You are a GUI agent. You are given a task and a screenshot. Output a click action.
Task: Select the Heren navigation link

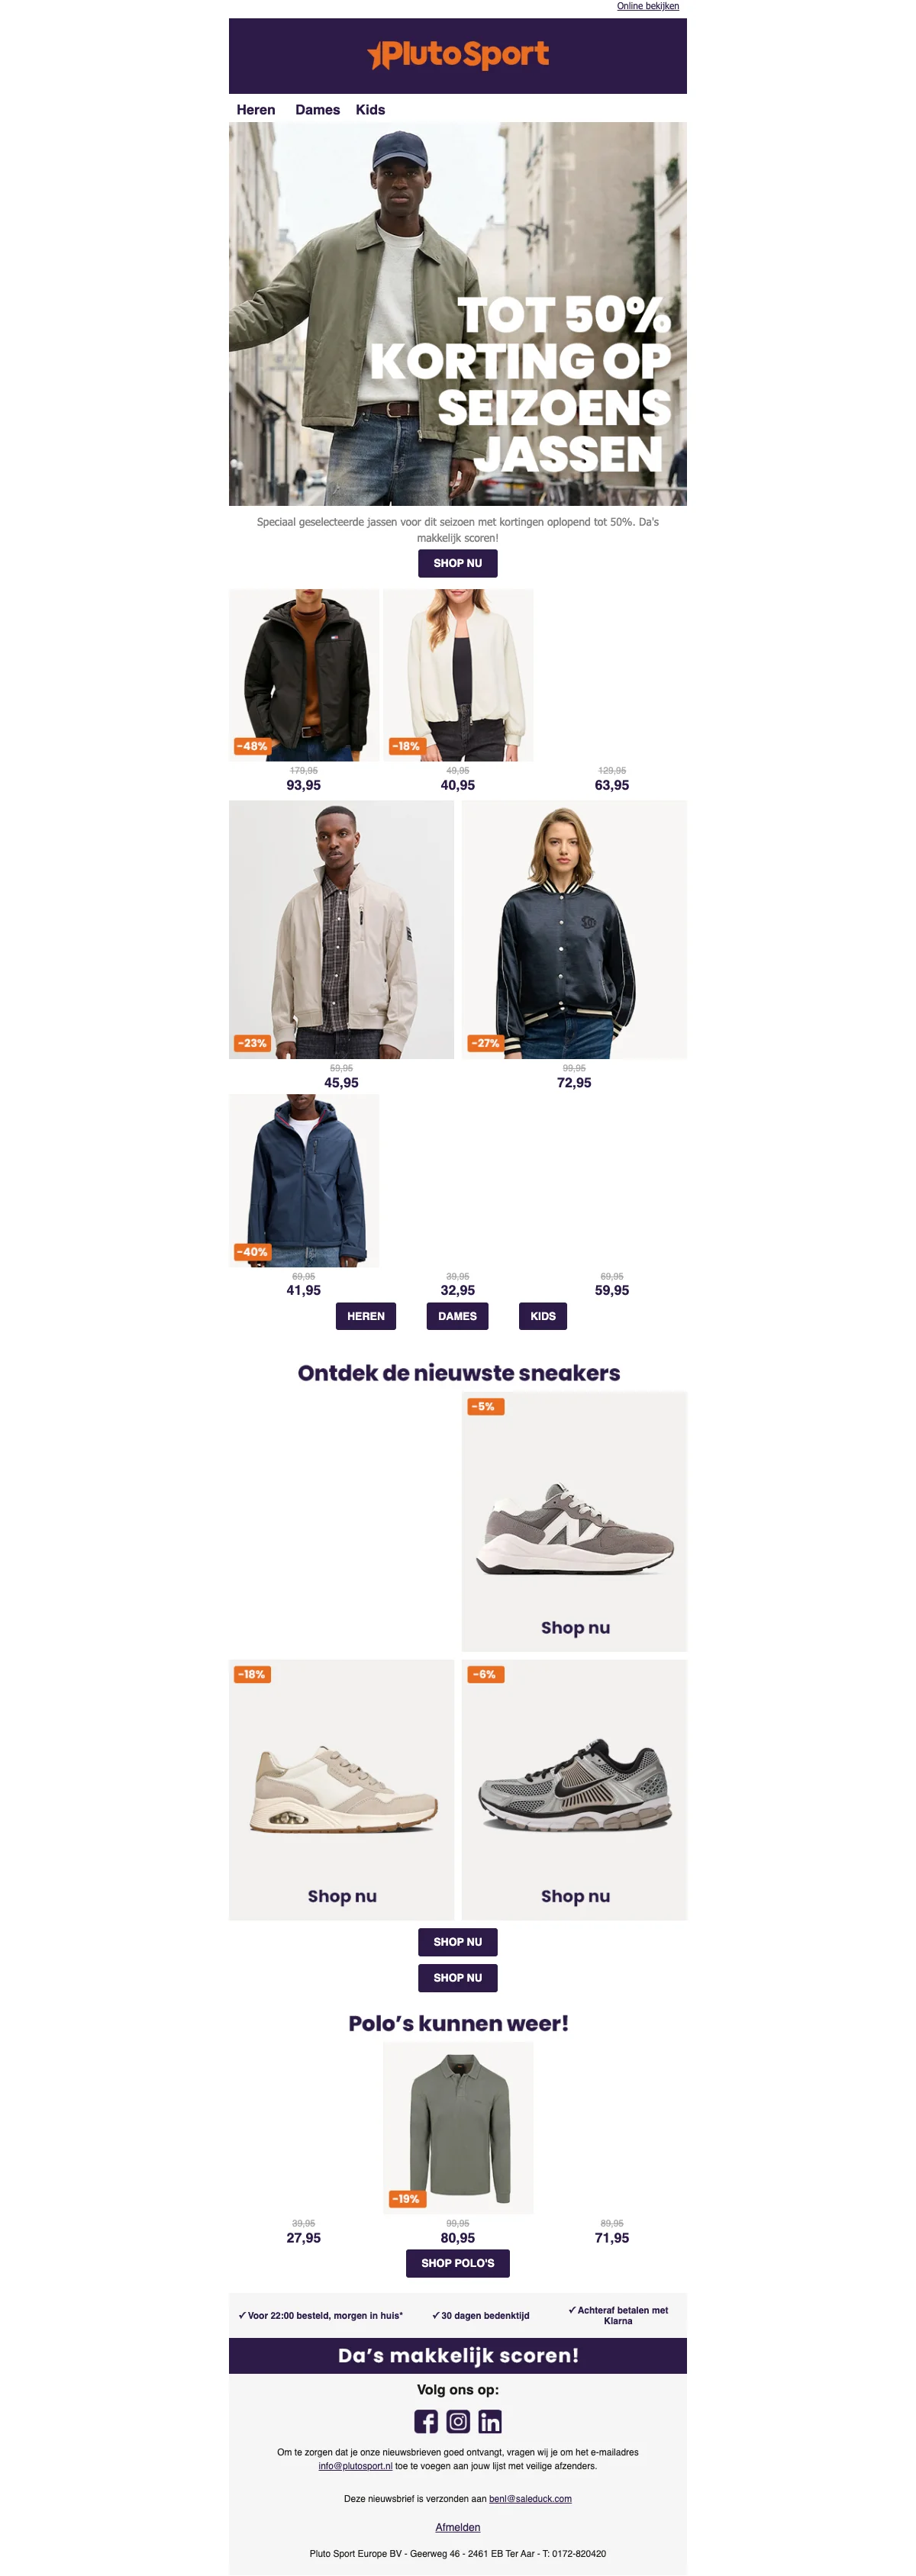256,110
